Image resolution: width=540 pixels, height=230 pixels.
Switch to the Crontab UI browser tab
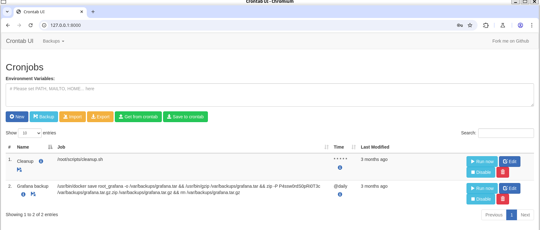click(x=47, y=12)
